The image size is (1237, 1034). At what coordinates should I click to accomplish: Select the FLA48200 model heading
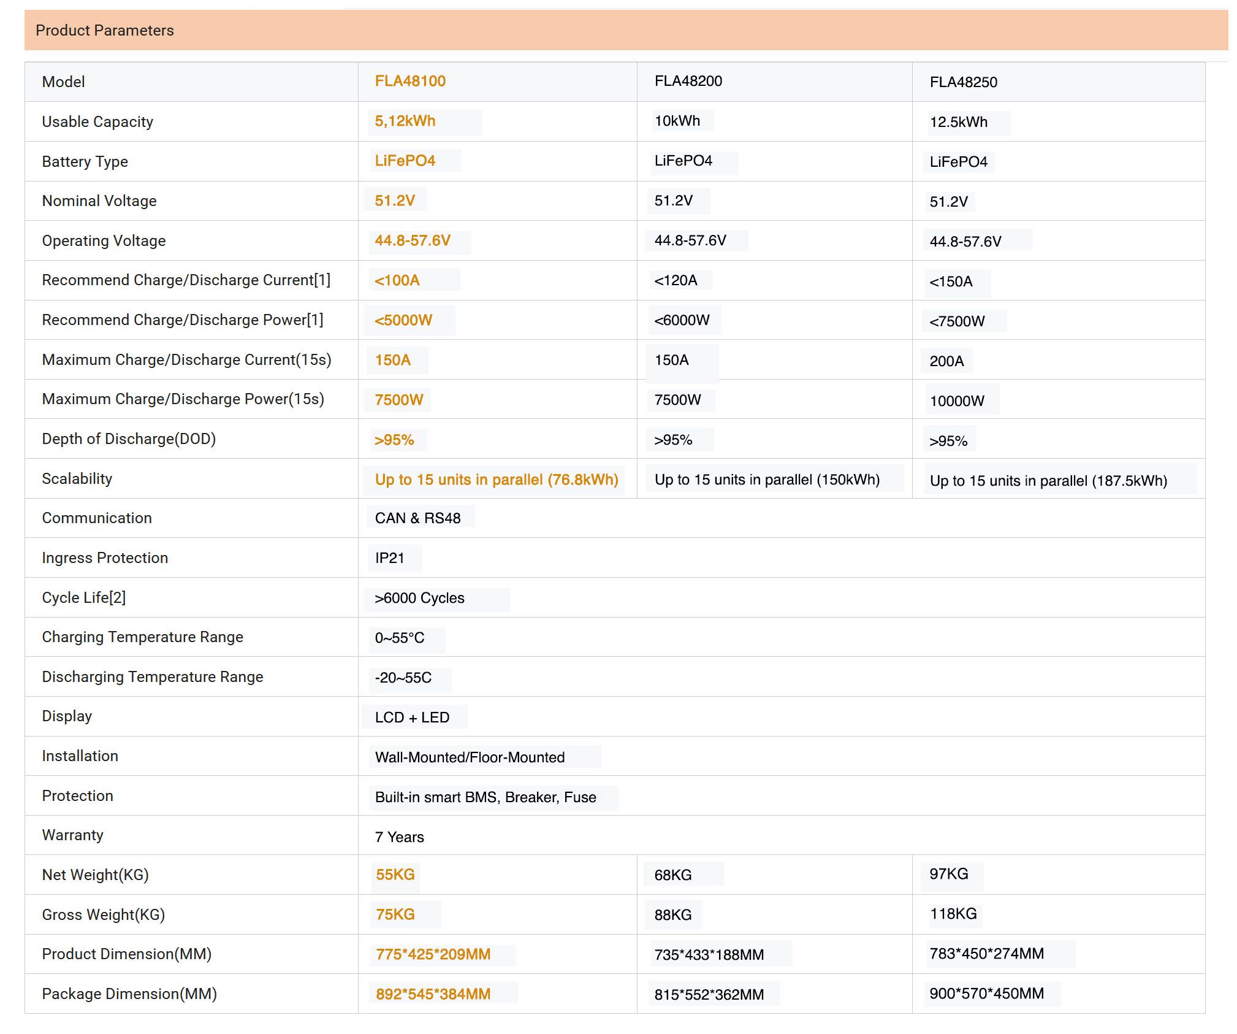[688, 81]
